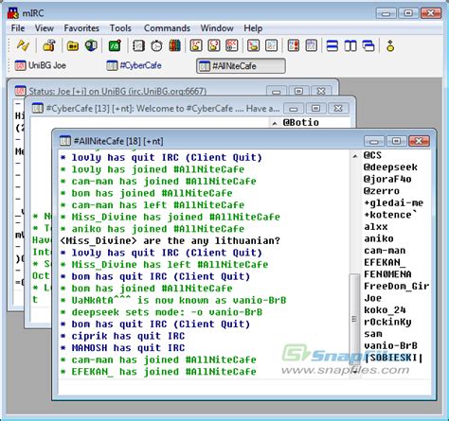Select +gledai-me in the nickname list

[393, 202]
